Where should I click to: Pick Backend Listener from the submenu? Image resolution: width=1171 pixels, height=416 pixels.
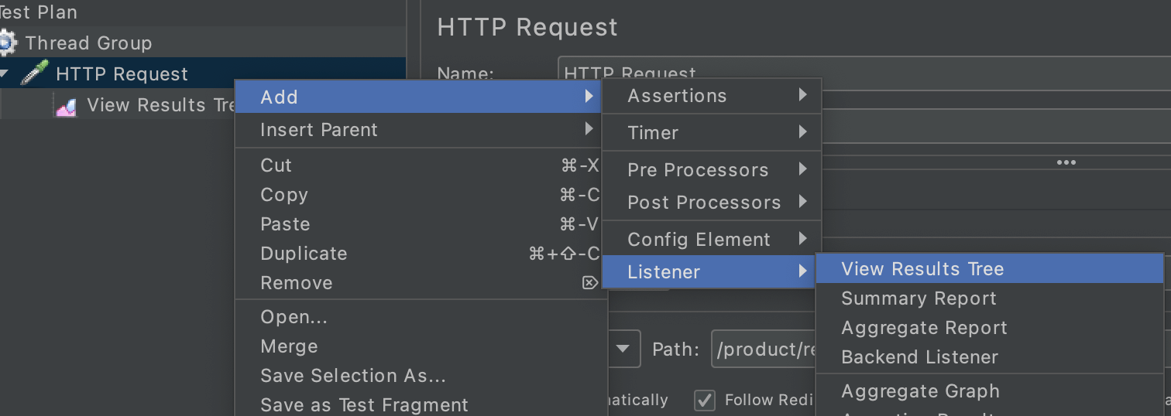(919, 357)
